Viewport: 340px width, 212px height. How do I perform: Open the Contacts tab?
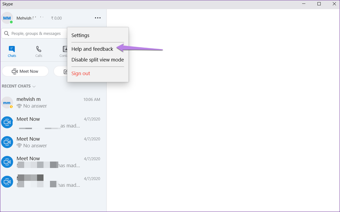point(65,51)
